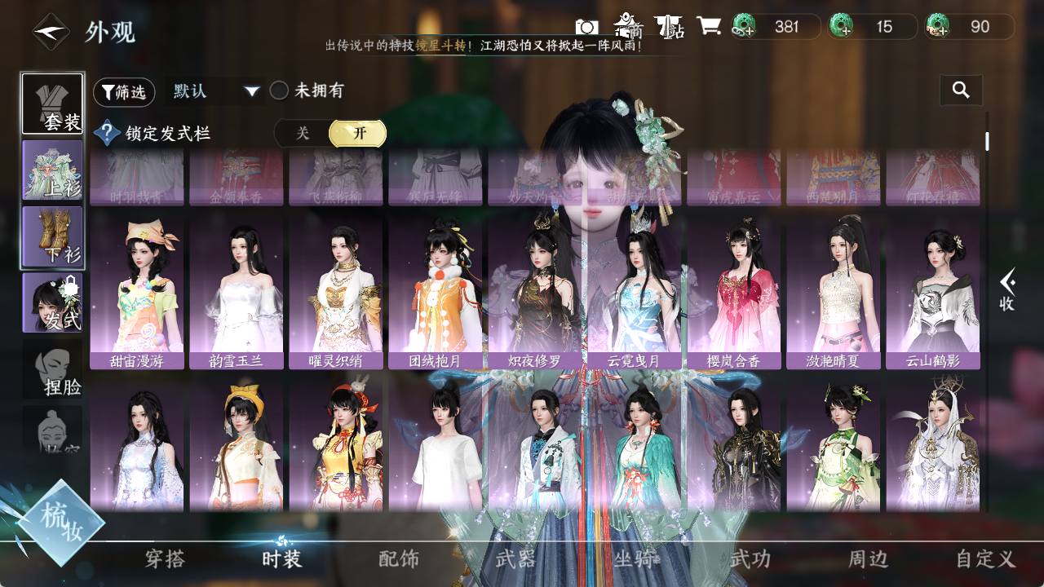Collapse the panel with 收 arrow
Screen dimensions: 1044x587
[1008, 290]
